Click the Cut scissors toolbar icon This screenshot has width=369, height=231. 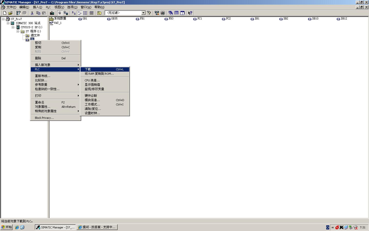coord(32,13)
